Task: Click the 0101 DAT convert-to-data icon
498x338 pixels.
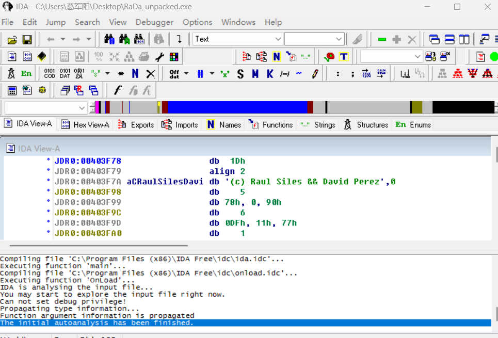Action: pos(65,74)
